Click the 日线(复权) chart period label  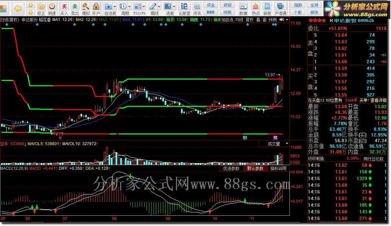pyautogui.click(x=10, y=20)
